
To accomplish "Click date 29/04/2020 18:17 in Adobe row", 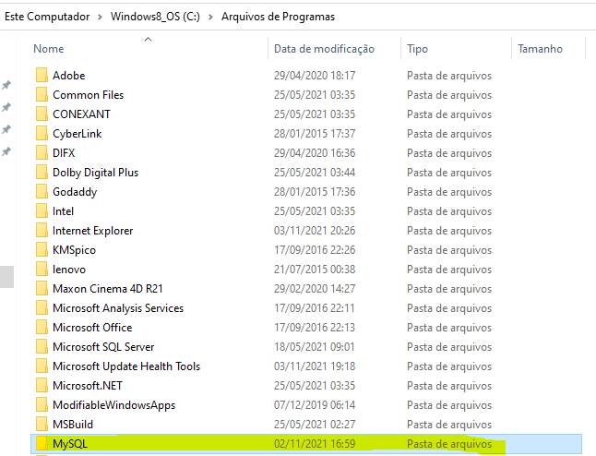I will pyautogui.click(x=315, y=76).
